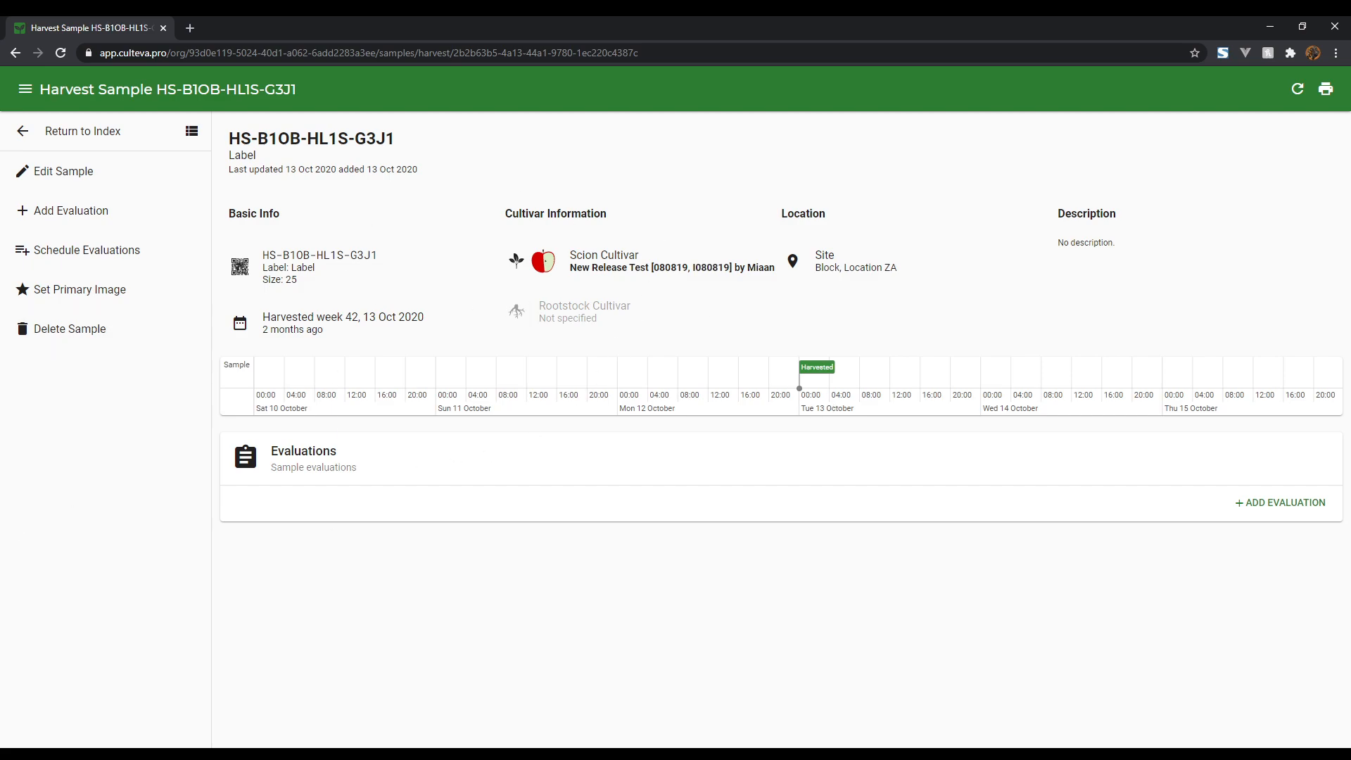This screenshot has height=760, width=1351.
Task: Click the location pin icon next to Site
Action: pyautogui.click(x=793, y=261)
